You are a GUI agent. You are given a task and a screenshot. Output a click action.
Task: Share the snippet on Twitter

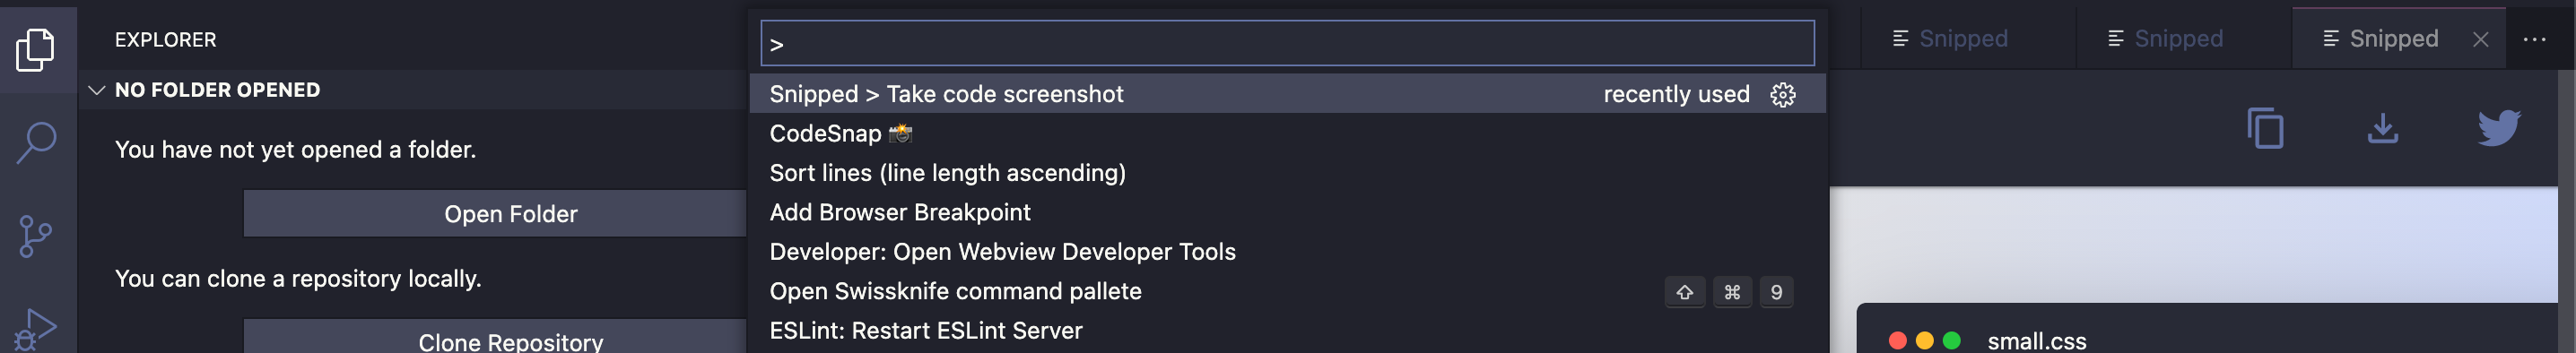(2499, 128)
